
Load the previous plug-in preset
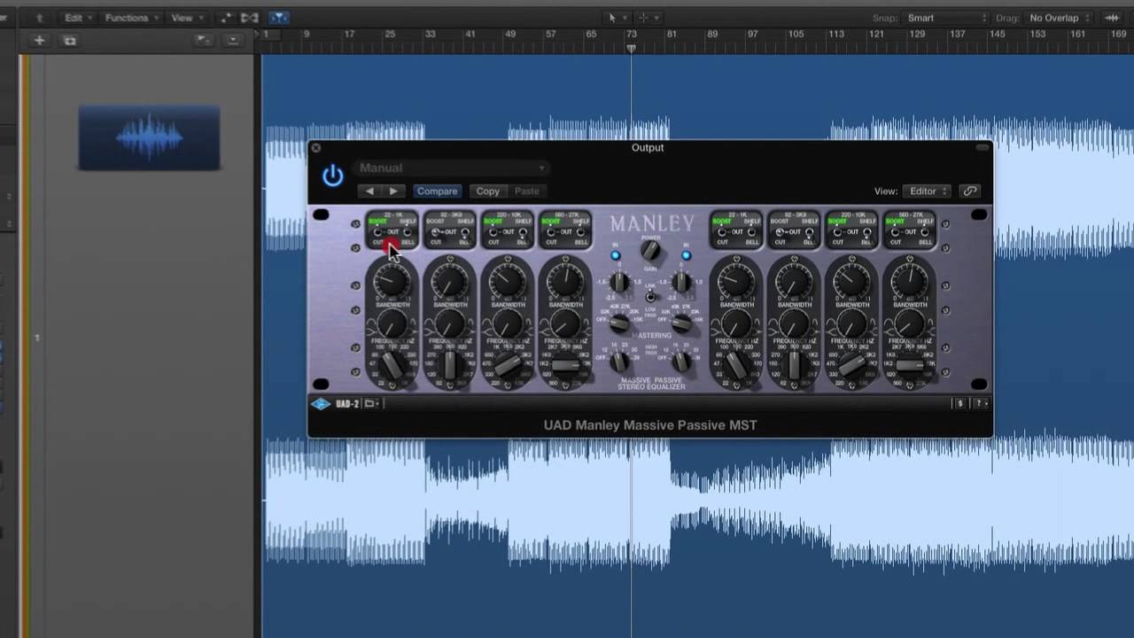369,191
